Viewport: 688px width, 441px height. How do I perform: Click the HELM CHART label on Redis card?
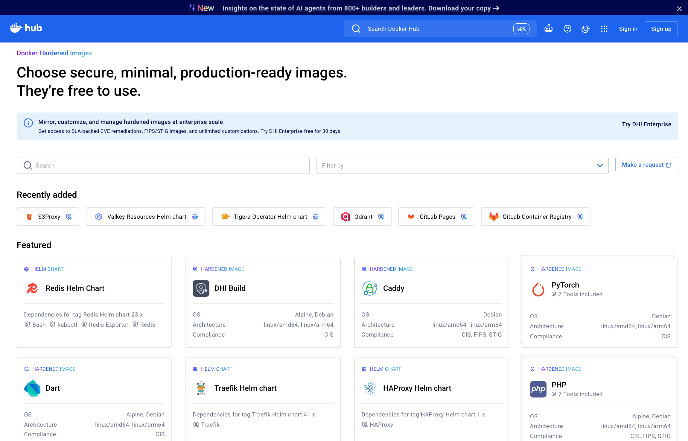click(48, 269)
